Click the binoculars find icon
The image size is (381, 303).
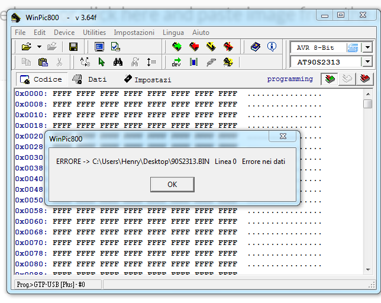click(118, 62)
